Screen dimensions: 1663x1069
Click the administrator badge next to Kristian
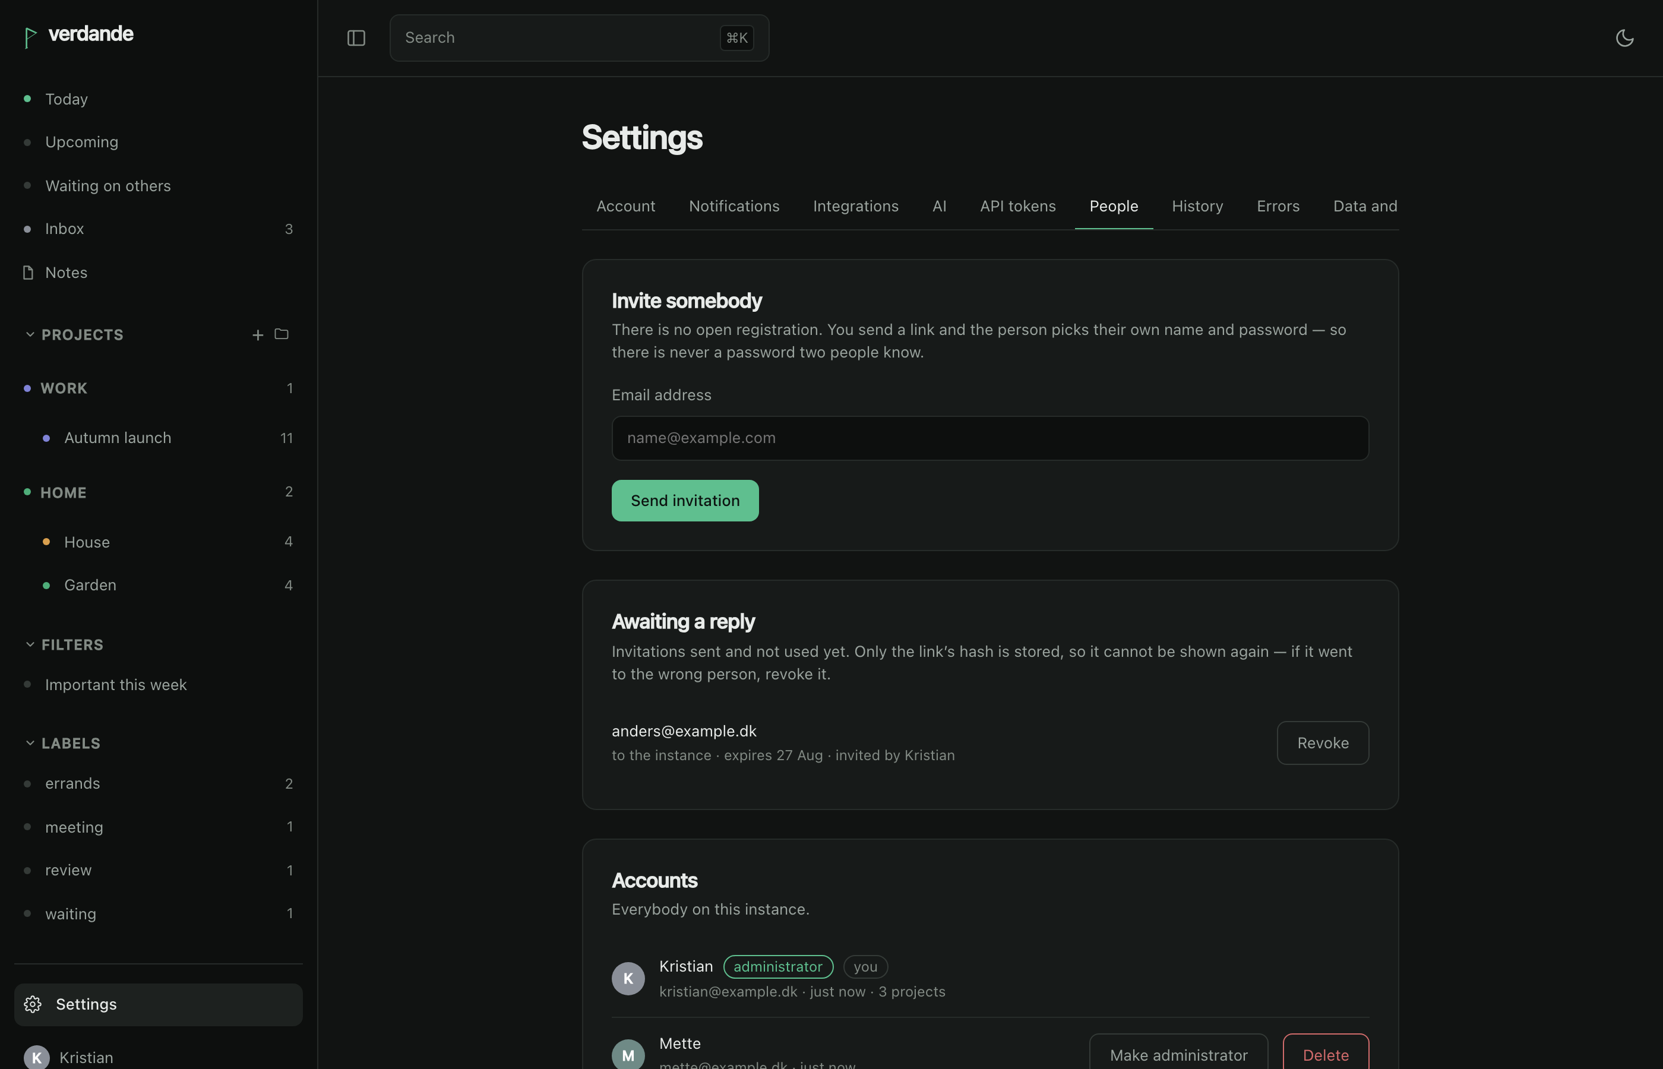[777, 967]
